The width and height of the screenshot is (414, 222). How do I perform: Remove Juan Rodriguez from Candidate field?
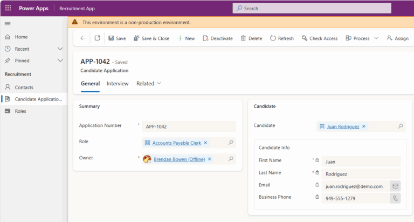pyautogui.click(x=364, y=126)
